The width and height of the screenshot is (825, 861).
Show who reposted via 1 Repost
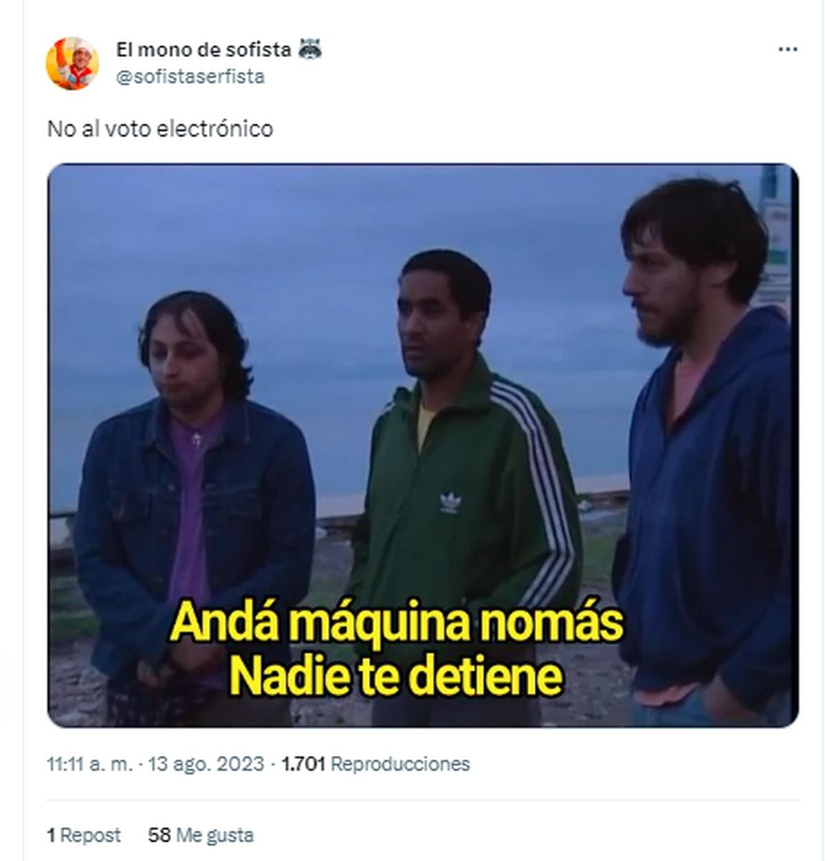[84, 836]
